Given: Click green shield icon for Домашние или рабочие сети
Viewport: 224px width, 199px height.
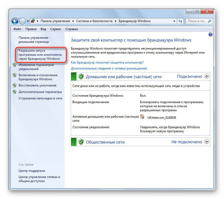Looking at the screenshot, I should (x=81, y=76).
